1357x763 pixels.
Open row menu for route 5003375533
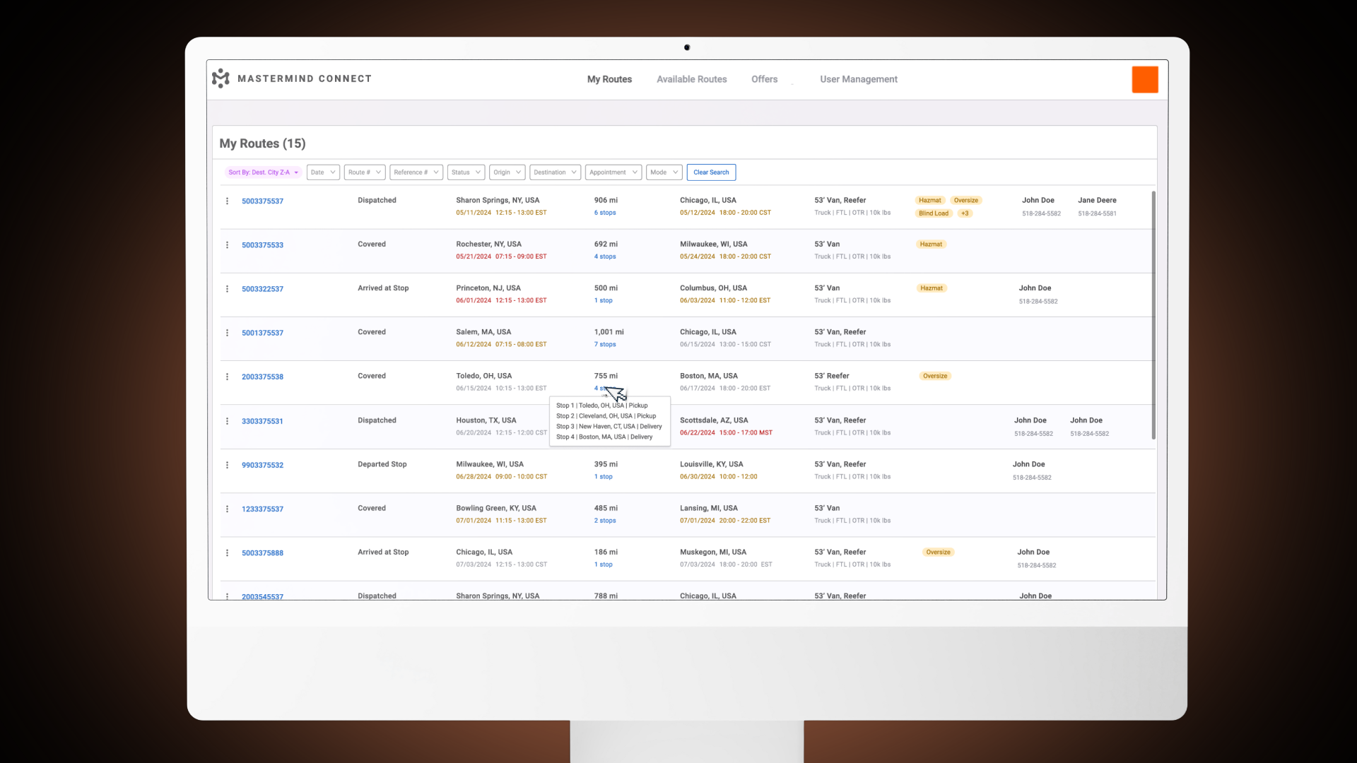[227, 245]
